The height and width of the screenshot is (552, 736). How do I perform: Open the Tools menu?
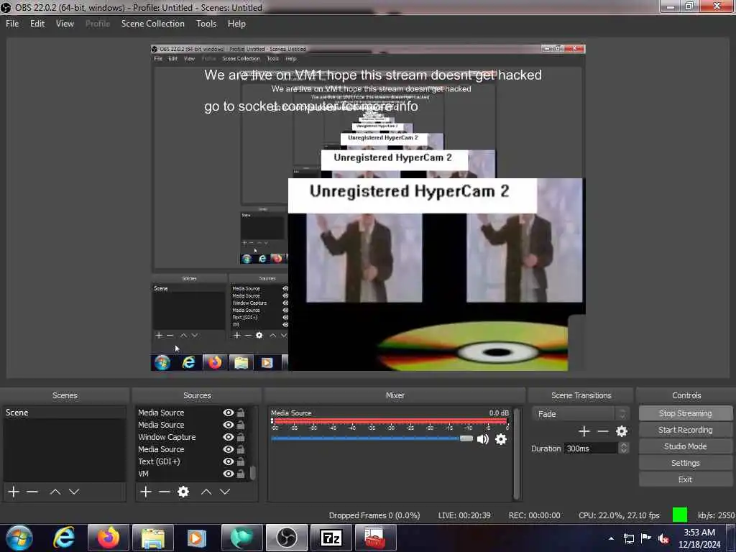click(206, 24)
